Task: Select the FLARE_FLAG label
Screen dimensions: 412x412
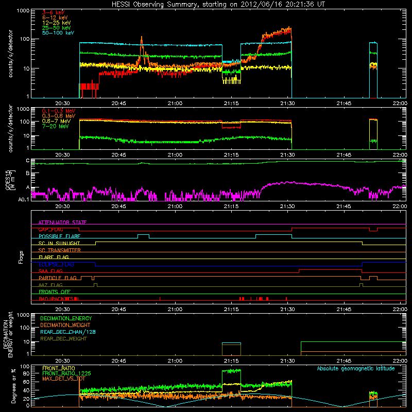Action: [x=54, y=257]
